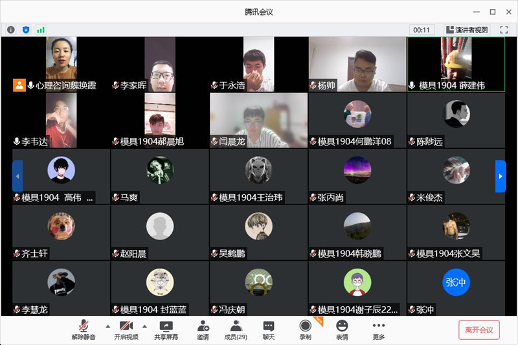518x345 pixels.
Task: Select 闫晨龙 video tile
Action: (x=258, y=120)
